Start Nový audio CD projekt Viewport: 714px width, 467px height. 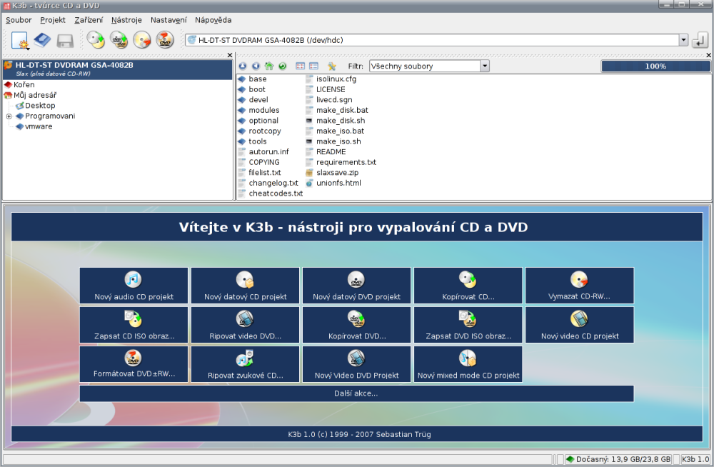[134, 286]
